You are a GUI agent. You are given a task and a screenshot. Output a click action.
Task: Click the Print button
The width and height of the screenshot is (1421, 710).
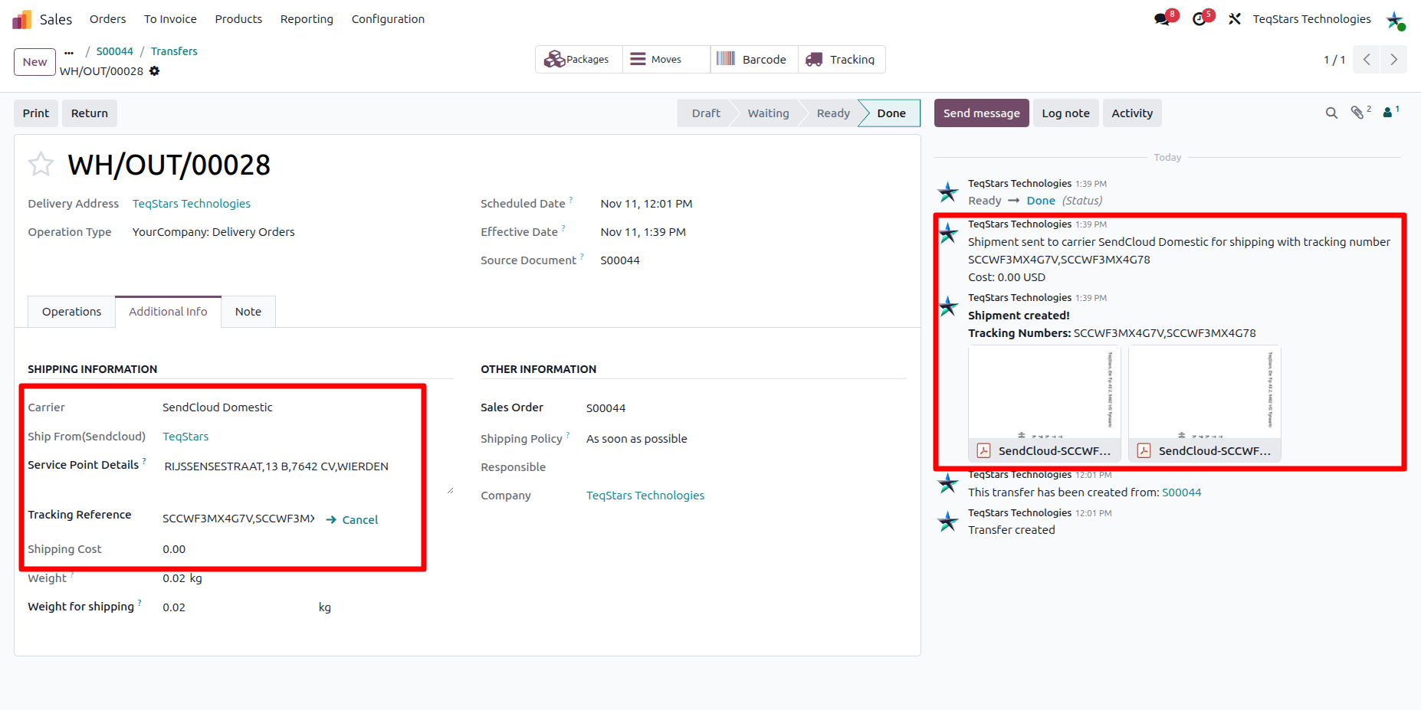click(36, 113)
